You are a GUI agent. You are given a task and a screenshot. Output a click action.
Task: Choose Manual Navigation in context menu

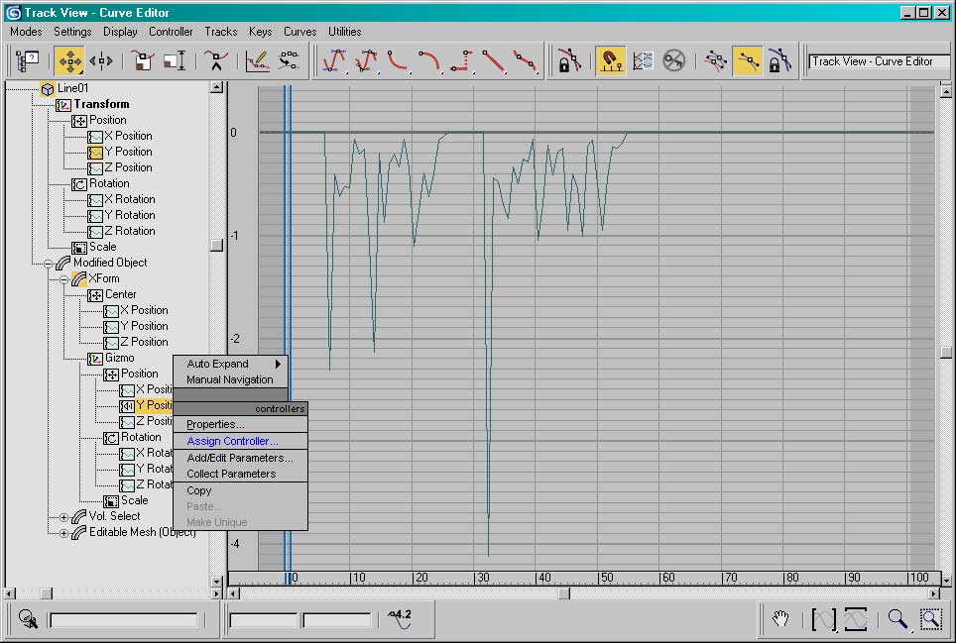(x=230, y=379)
